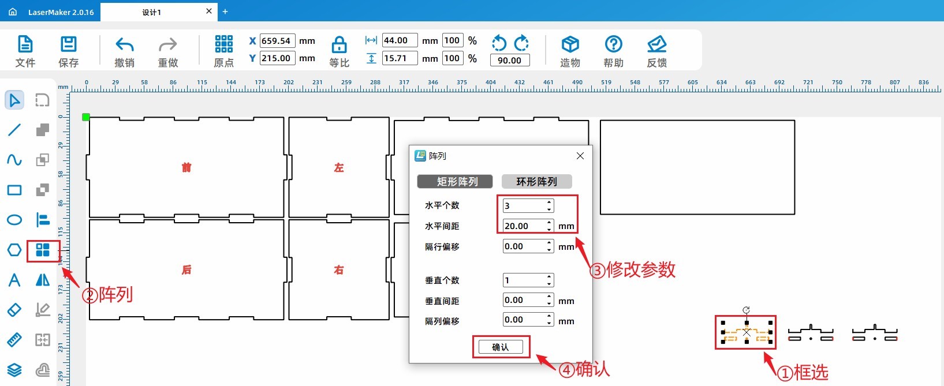Click the 重做 (Redo) arrow
Image resolution: width=944 pixels, height=386 pixels.
(x=168, y=44)
